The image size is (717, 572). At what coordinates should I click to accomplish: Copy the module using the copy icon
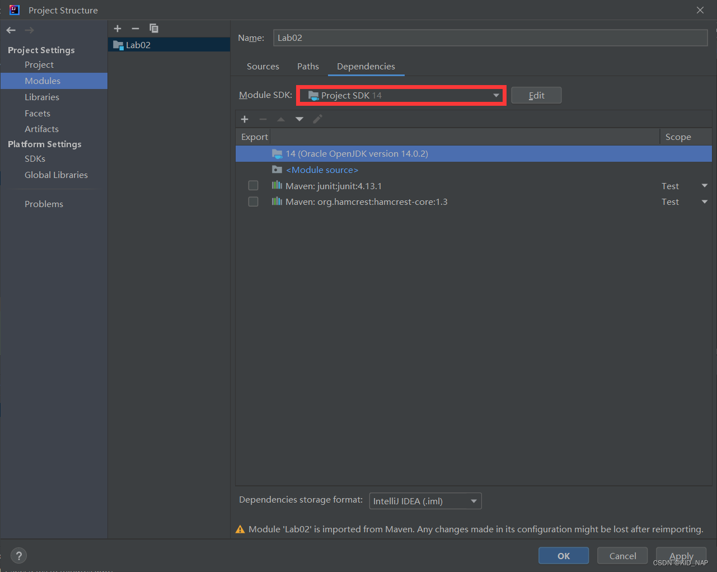point(154,29)
